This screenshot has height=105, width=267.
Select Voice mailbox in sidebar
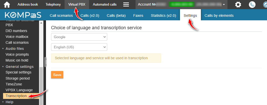17,37
